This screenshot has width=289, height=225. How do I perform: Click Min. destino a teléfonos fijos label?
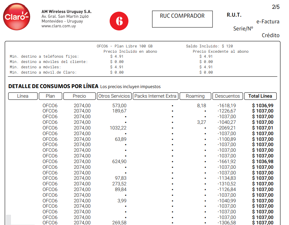pos(44,56)
